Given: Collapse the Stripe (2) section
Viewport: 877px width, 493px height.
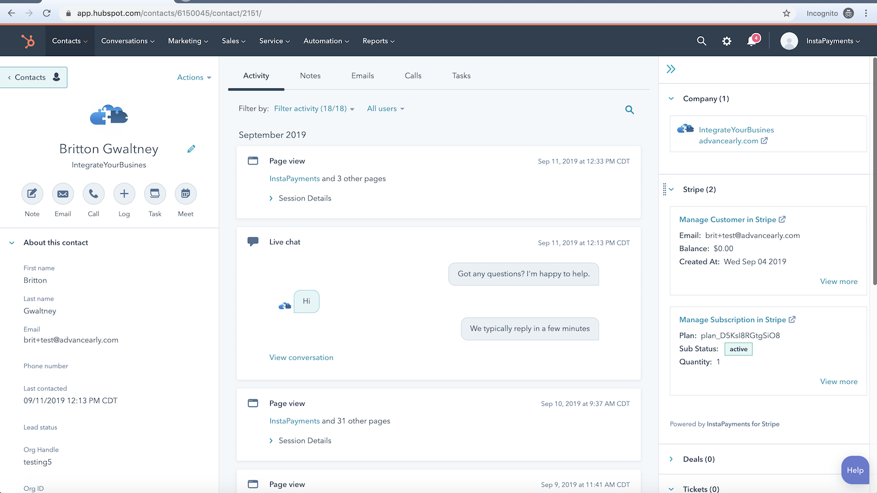Looking at the screenshot, I should tap(671, 190).
